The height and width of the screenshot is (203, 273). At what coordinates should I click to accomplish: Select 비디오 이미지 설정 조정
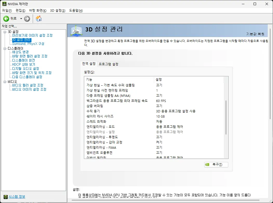point(29,89)
